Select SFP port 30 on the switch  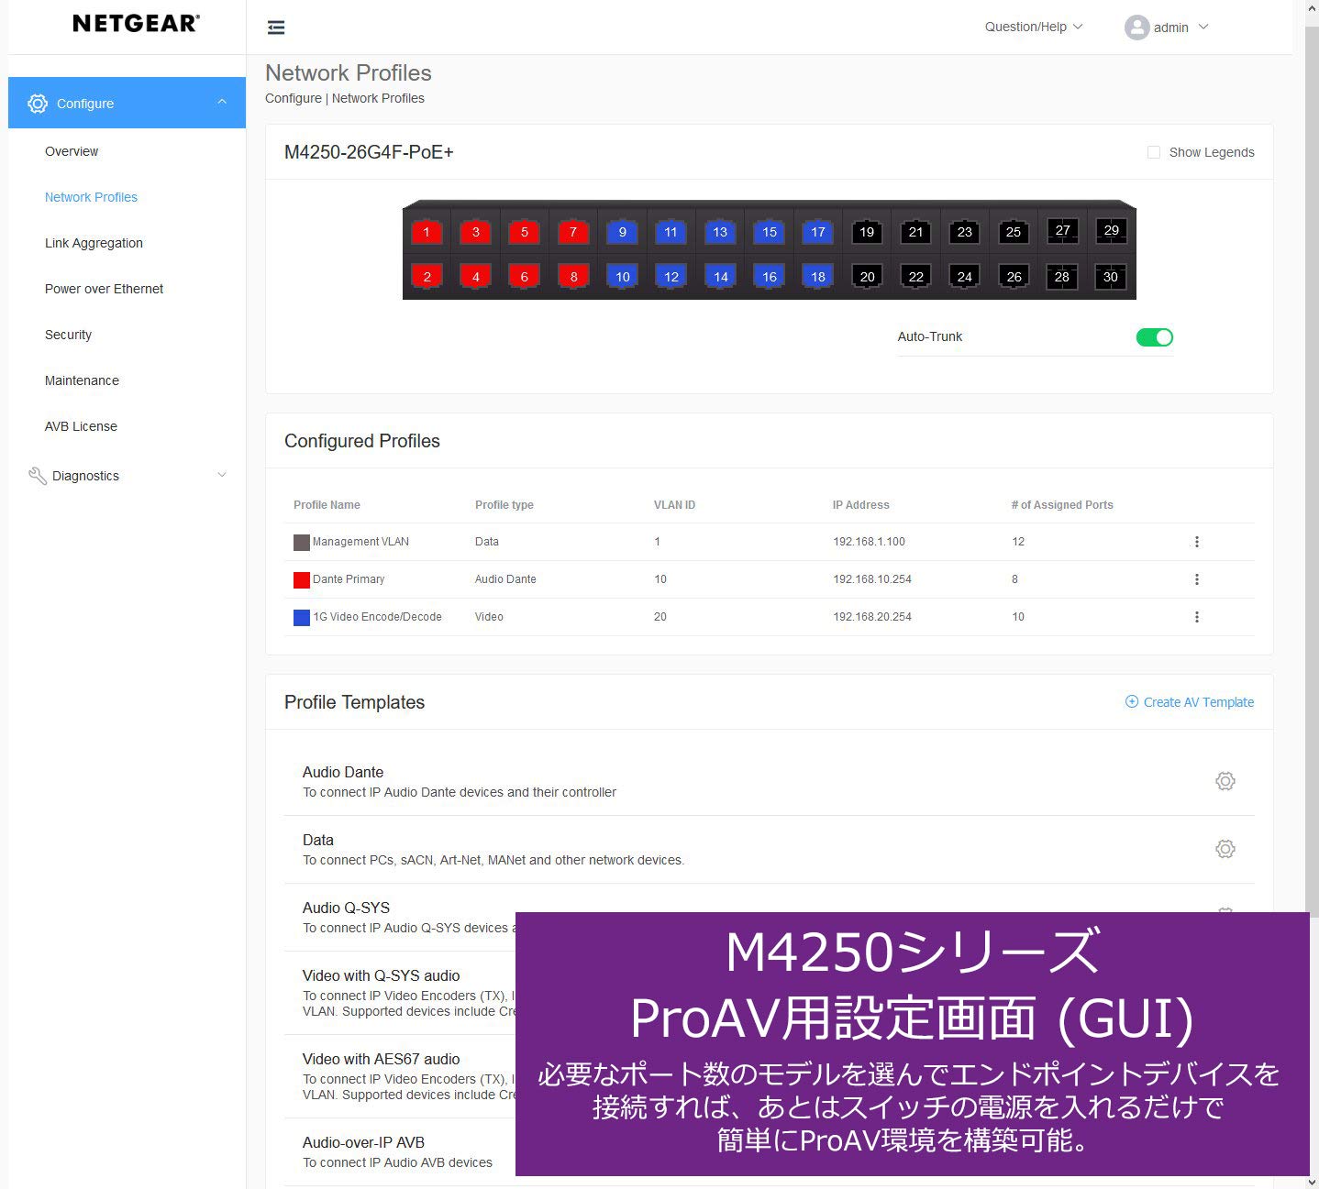tap(1111, 277)
